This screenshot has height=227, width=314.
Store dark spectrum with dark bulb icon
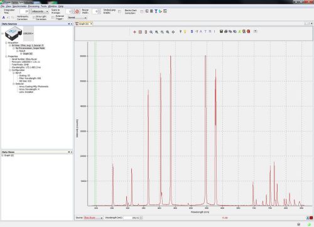pos(180,32)
